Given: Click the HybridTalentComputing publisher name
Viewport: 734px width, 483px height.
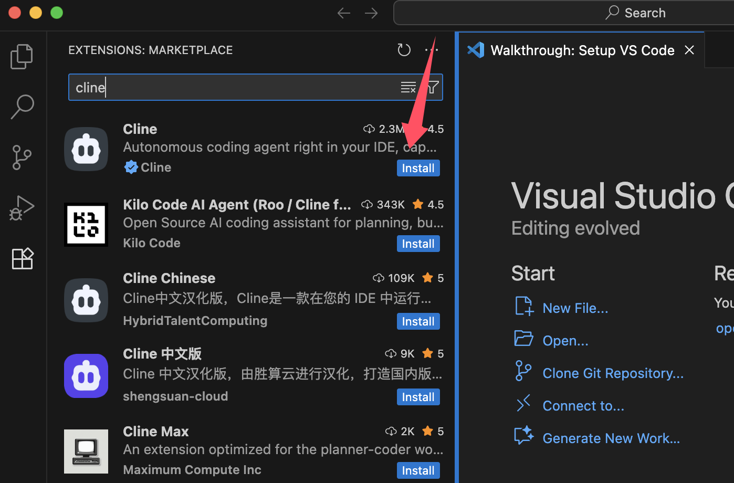Looking at the screenshot, I should pos(195,321).
